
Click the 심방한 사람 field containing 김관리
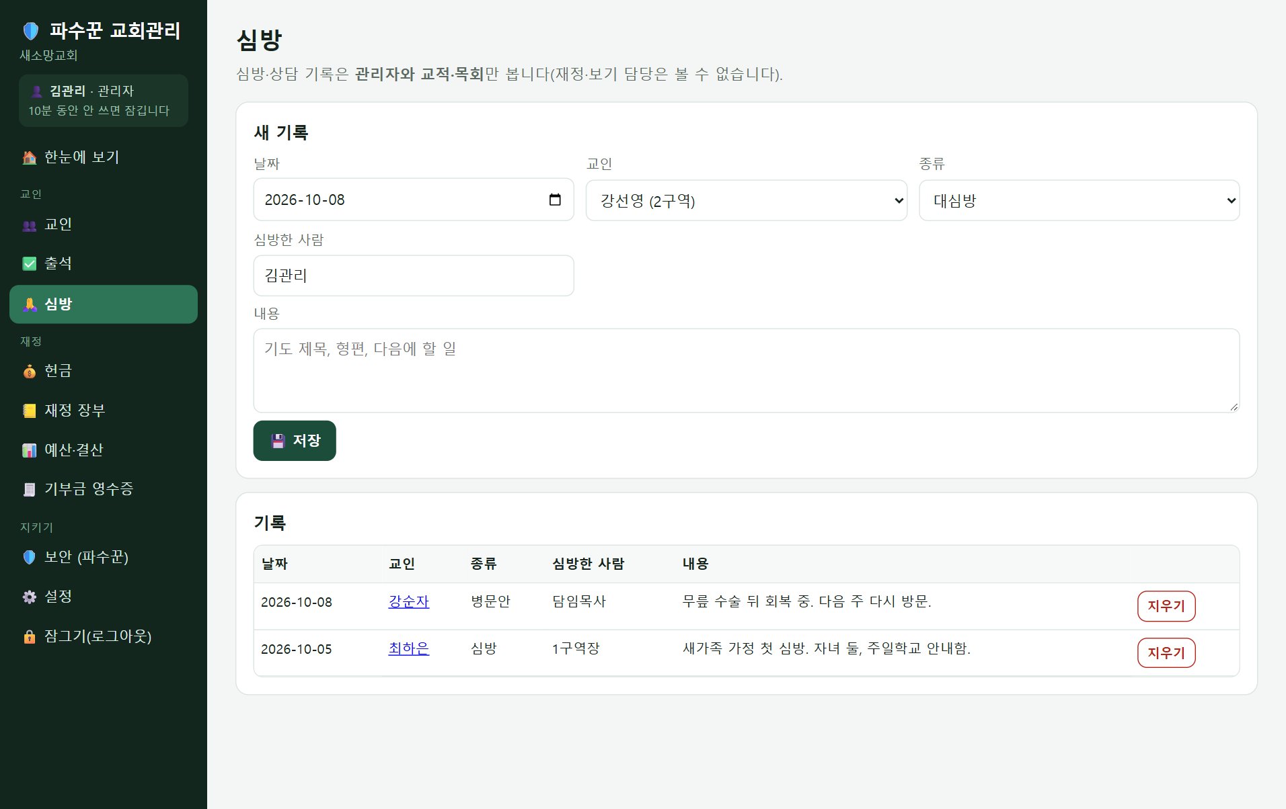click(414, 275)
